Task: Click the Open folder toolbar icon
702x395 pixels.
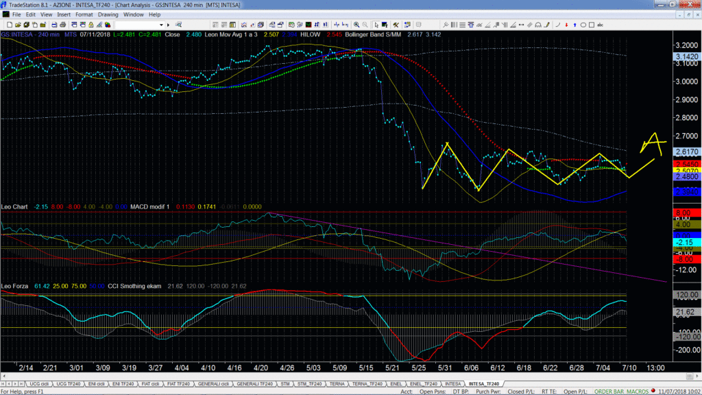Action: point(18,25)
